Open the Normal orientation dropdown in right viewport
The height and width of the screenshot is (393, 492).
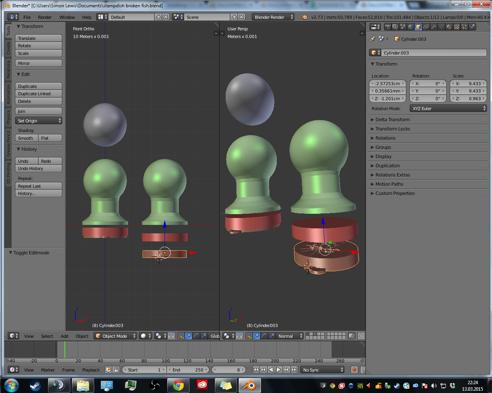click(289, 336)
